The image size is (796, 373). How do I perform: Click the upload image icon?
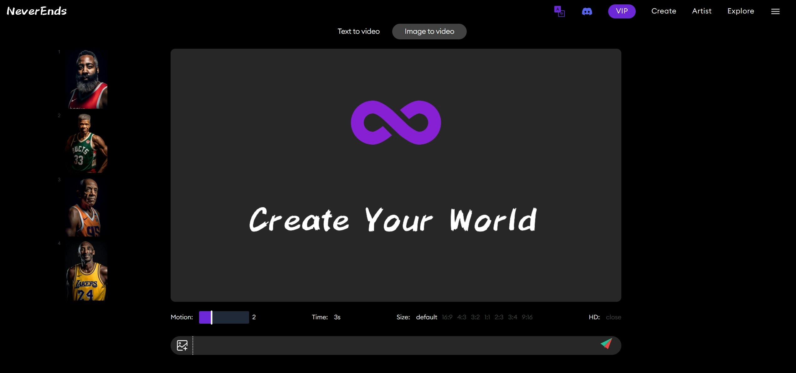coord(182,345)
